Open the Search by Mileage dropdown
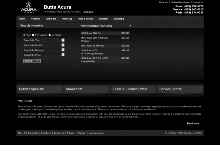The image size is (220, 165). click(44, 50)
